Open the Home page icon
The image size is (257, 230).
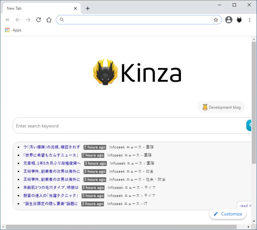(49, 20)
